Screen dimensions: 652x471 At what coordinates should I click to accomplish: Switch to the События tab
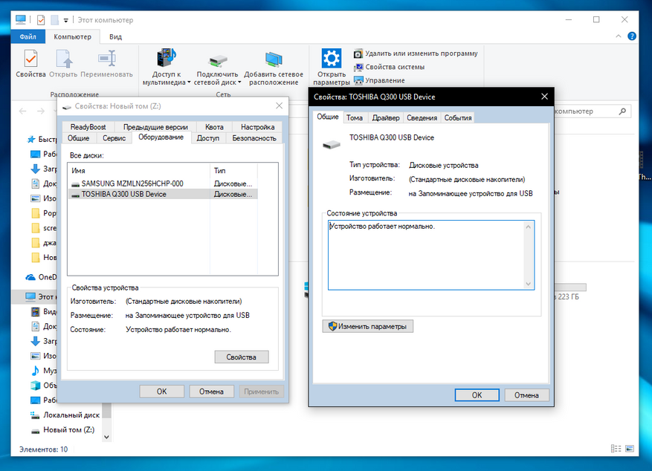[x=458, y=117]
